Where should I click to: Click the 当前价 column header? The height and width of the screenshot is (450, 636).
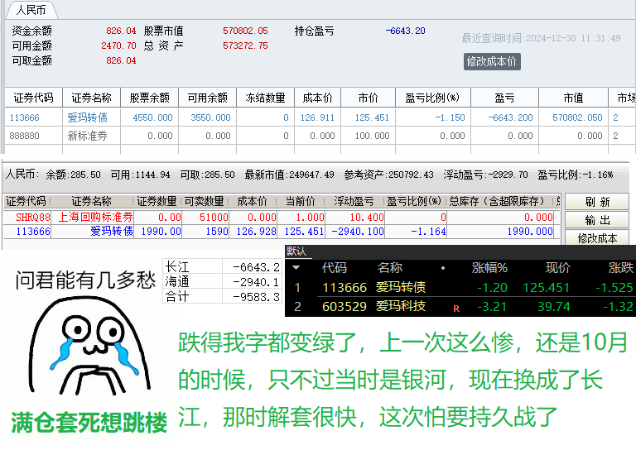(x=300, y=201)
